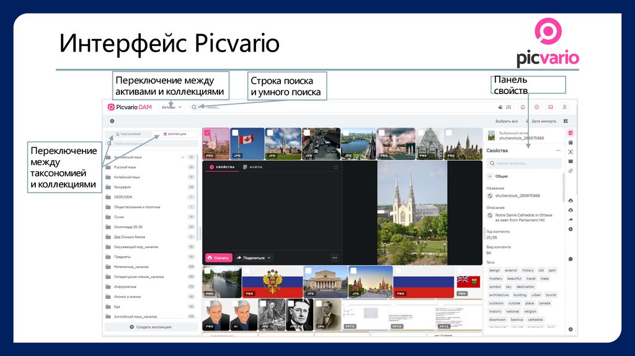
Task: Uncheck the selected cathedral thumbnail checkbox
Action: pos(207,133)
